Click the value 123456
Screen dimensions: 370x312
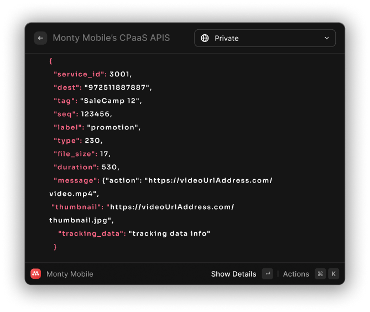[95, 114]
